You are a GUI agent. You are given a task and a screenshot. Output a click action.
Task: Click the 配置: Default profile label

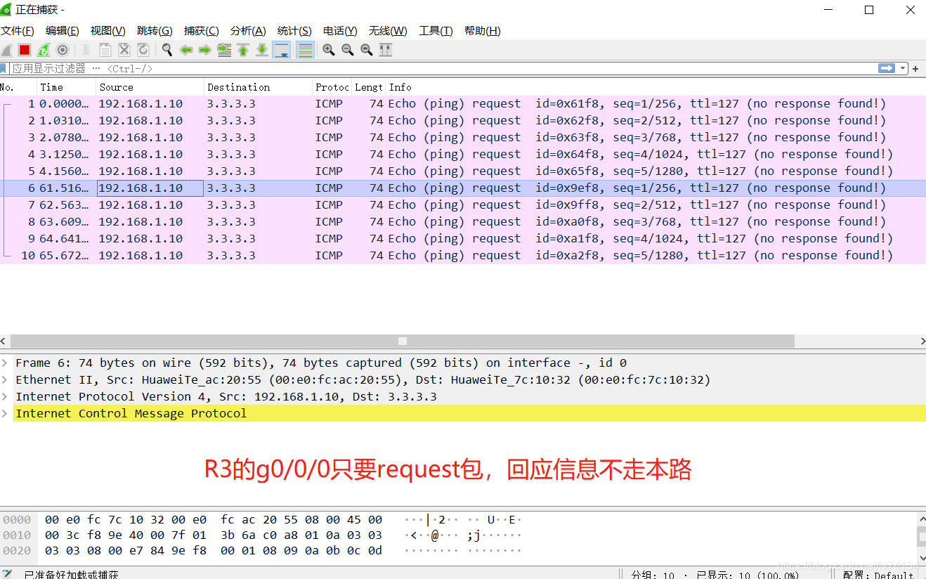(878, 575)
